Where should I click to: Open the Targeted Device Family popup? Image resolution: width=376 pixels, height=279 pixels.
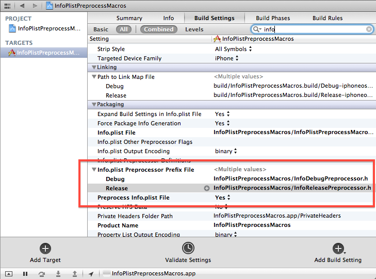(x=226, y=58)
